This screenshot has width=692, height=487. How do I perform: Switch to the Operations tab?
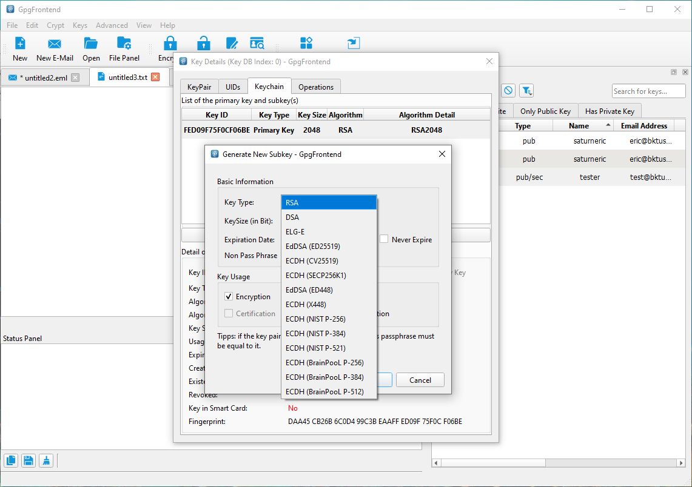coord(316,87)
